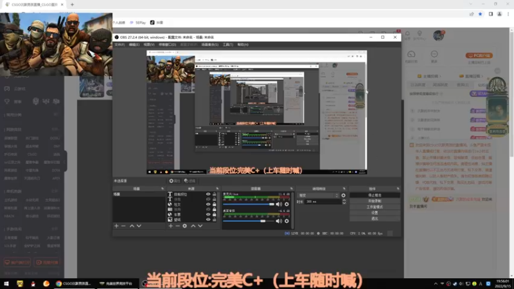
Task: Open Chrome profile avatar icon
Action: point(499,14)
